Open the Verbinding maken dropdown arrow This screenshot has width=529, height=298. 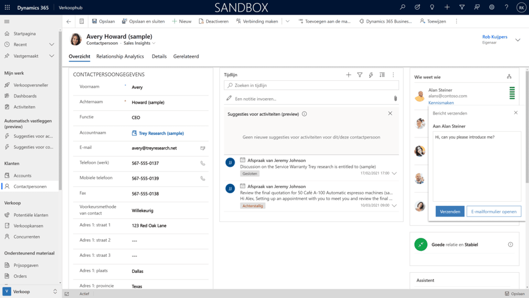click(x=287, y=21)
